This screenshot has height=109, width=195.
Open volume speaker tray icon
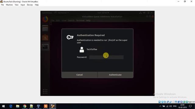coord(171,106)
